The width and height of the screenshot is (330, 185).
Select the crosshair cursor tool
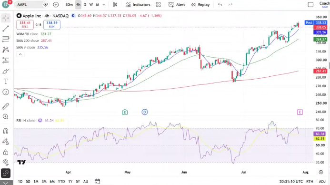tap(6, 18)
